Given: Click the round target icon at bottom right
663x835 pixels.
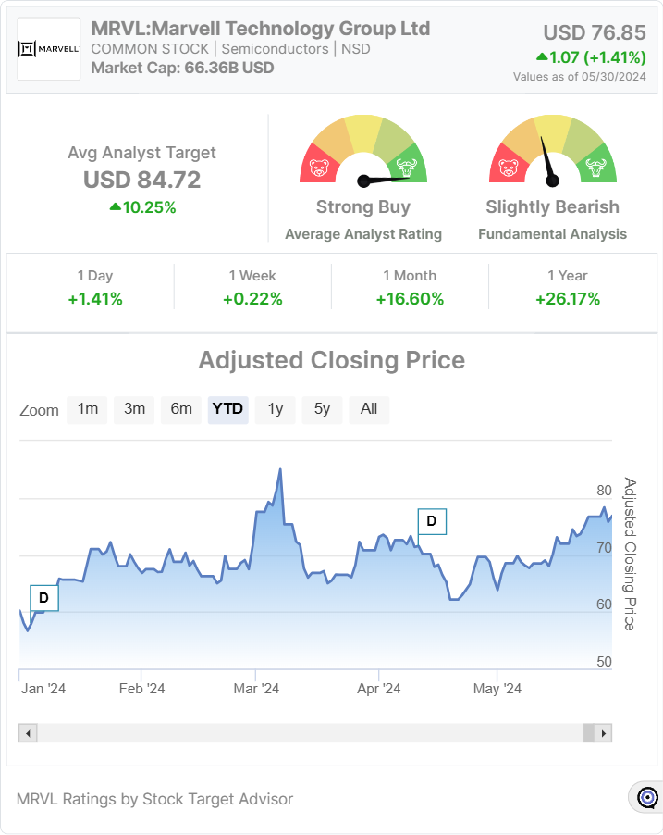Looking at the screenshot, I should (647, 797).
